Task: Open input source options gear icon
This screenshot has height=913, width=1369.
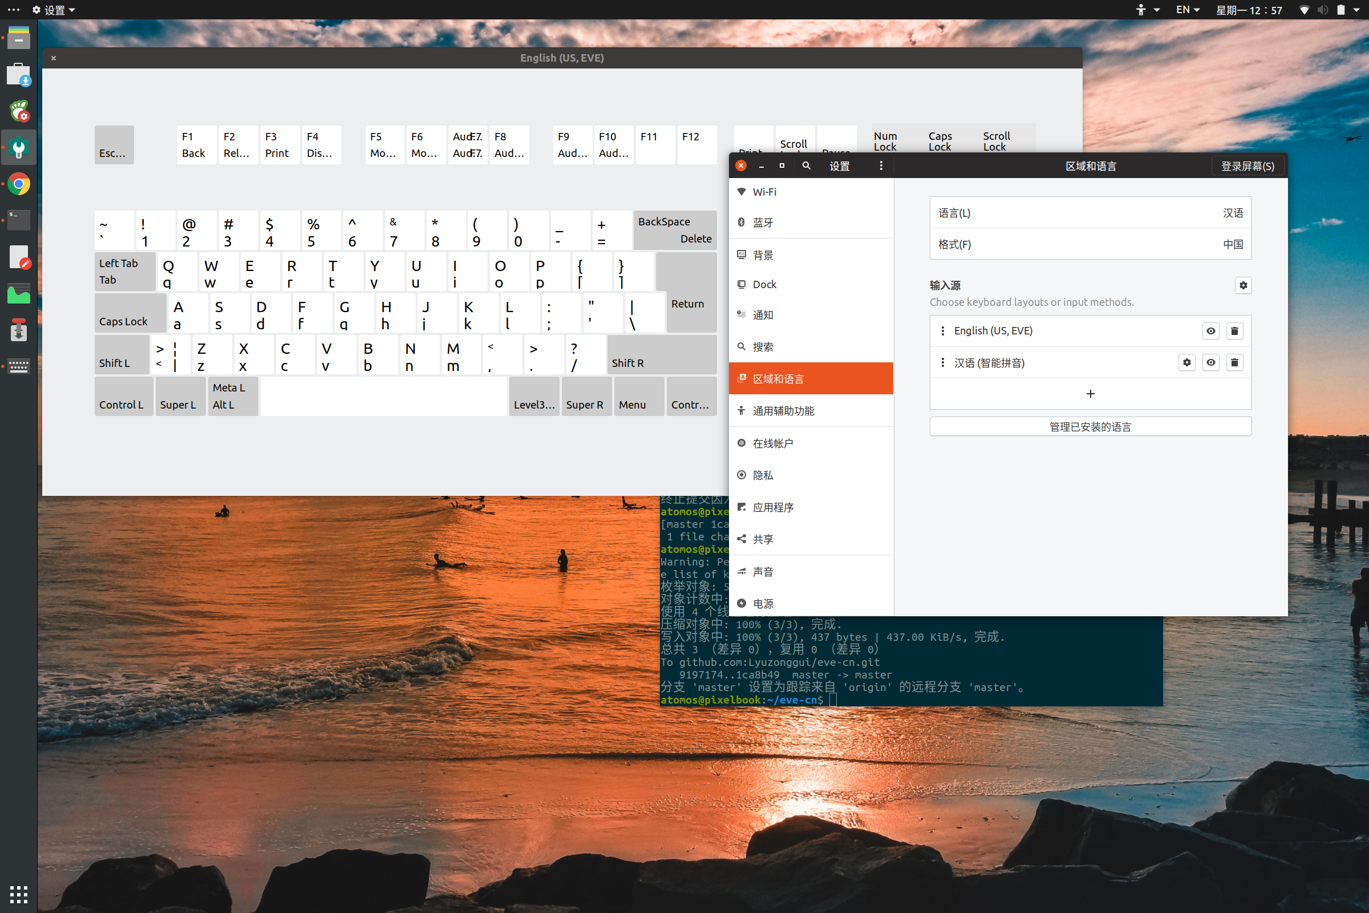Action: tap(1243, 285)
